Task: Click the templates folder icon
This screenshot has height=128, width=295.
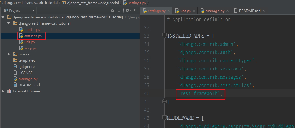Action: (x=15, y=60)
